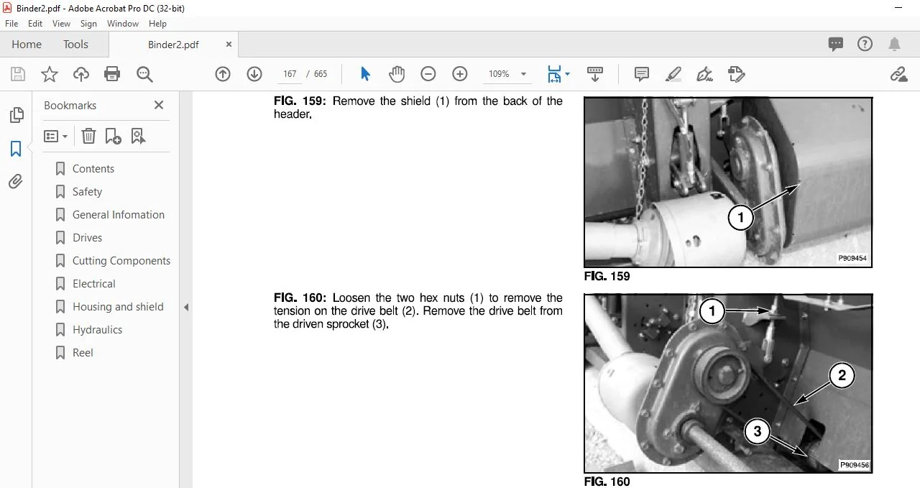Activate the selection arrow tool
Screen dimensions: 920x488
[x=365, y=74]
